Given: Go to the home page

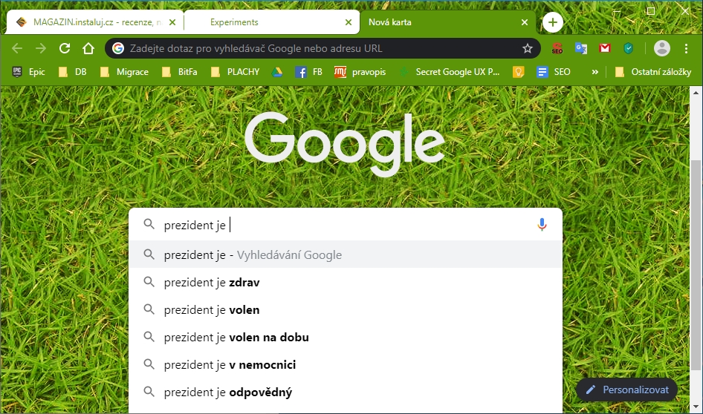Looking at the screenshot, I should (88, 49).
